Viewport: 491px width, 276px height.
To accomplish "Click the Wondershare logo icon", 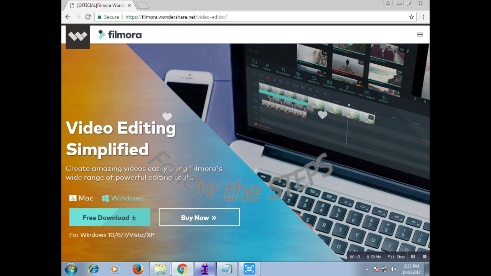I will [x=77, y=36].
